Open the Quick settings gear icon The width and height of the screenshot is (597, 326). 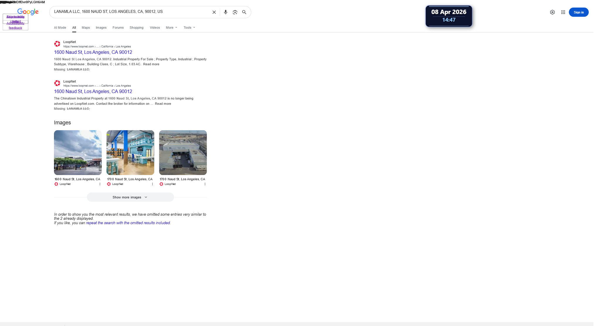click(552, 12)
